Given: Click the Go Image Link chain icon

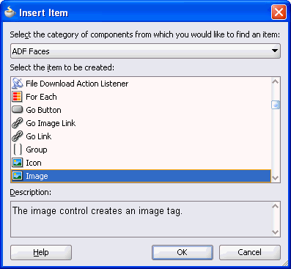Looking at the screenshot, I should pyautogui.click(x=18, y=123).
